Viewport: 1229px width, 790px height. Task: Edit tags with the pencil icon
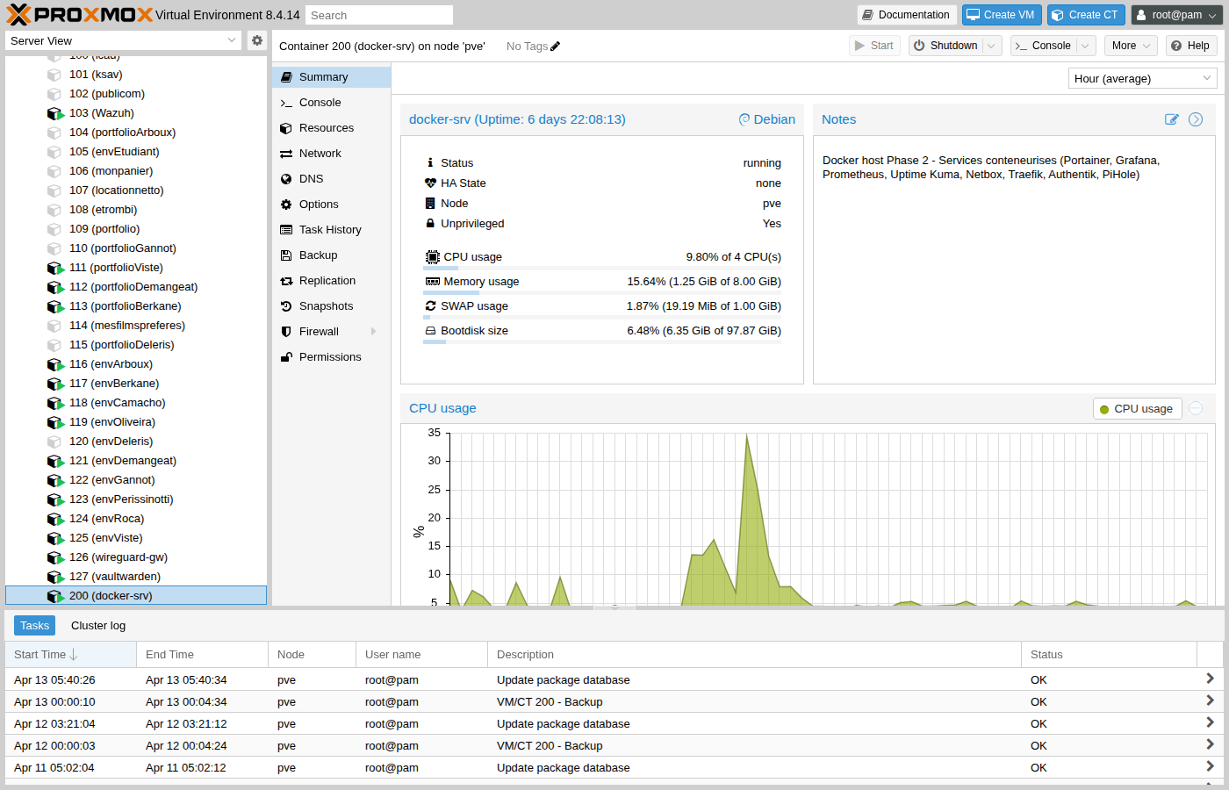[555, 46]
